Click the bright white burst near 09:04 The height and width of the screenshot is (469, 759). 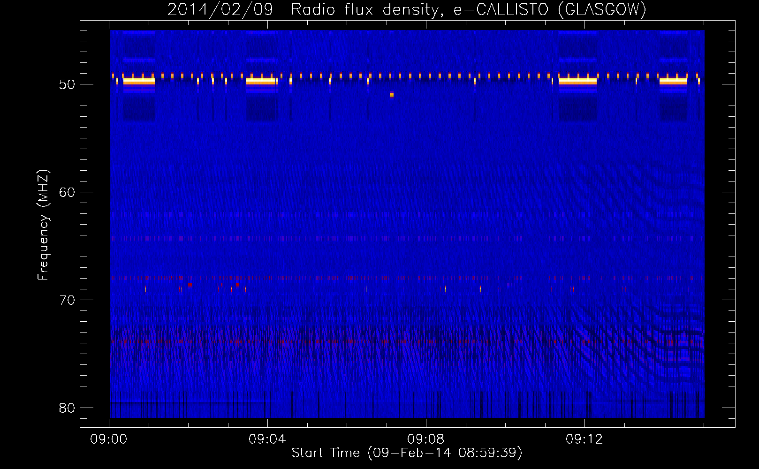pyautogui.click(x=261, y=81)
